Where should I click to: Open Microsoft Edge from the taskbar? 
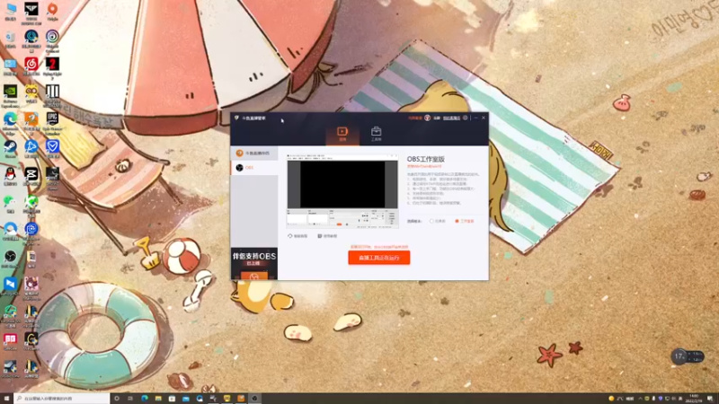(x=145, y=399)
